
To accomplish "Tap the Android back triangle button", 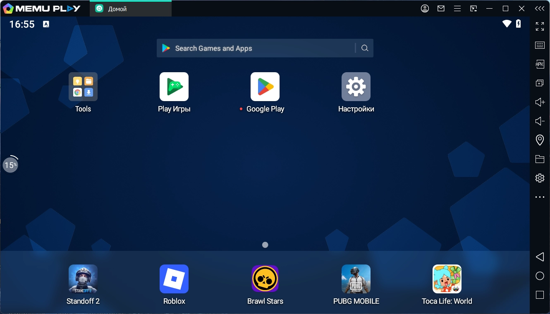I will (x=540, y=257).
